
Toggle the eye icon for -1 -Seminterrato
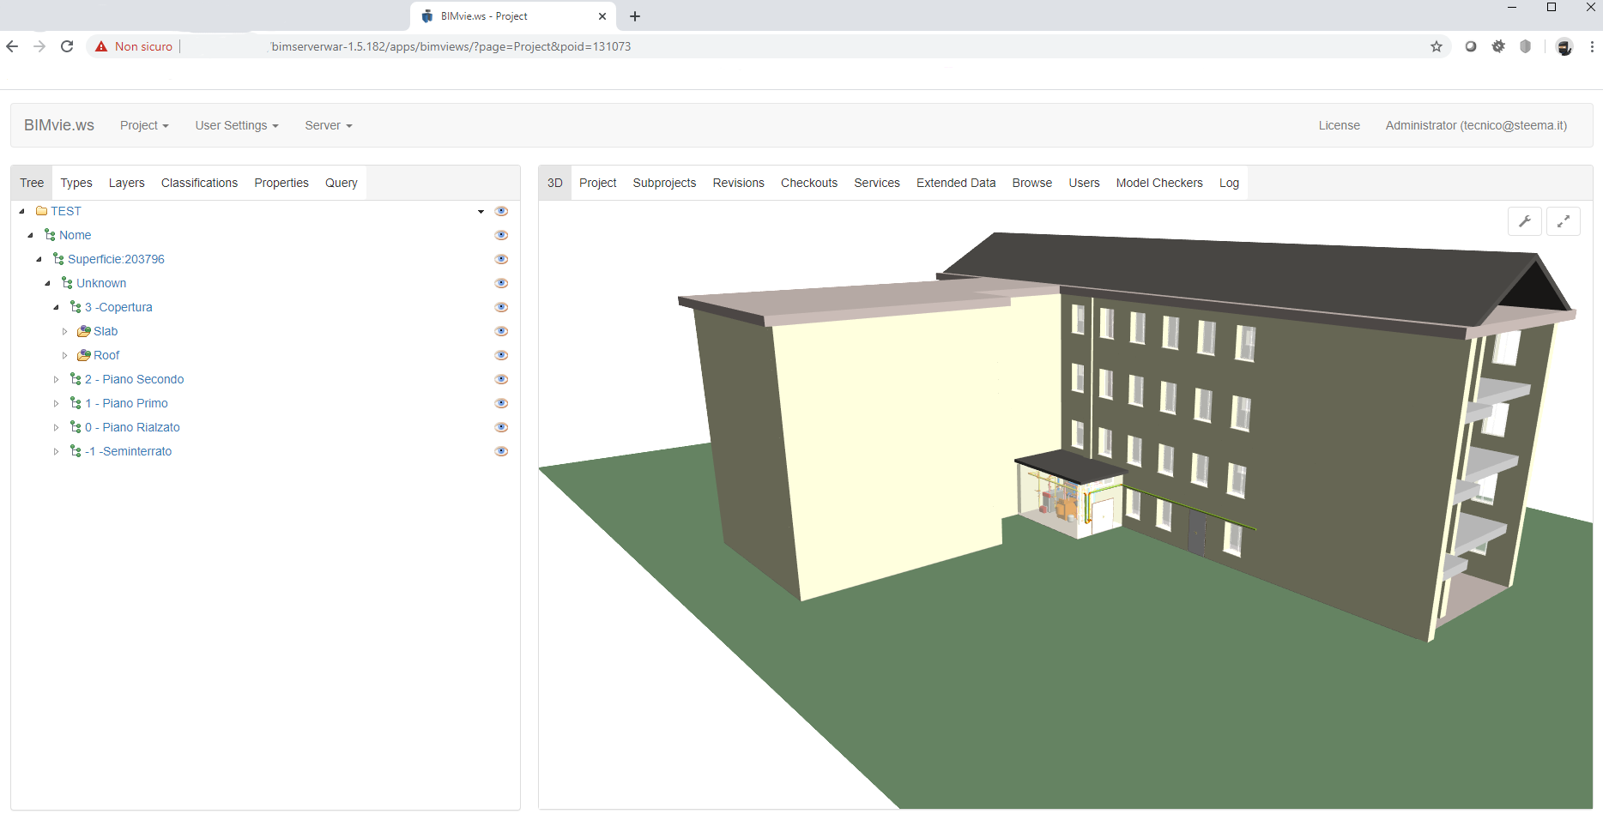pos(501,450)
